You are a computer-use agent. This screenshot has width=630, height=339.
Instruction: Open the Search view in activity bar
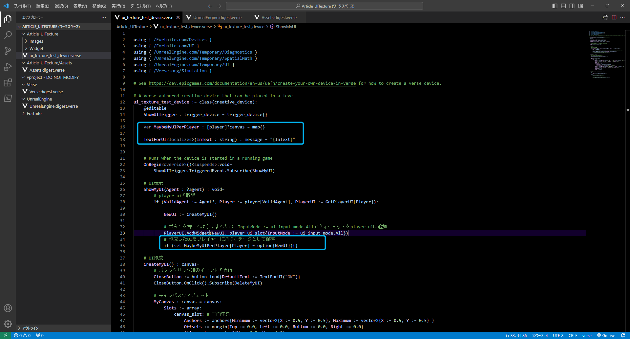click(x=8, y=35)
